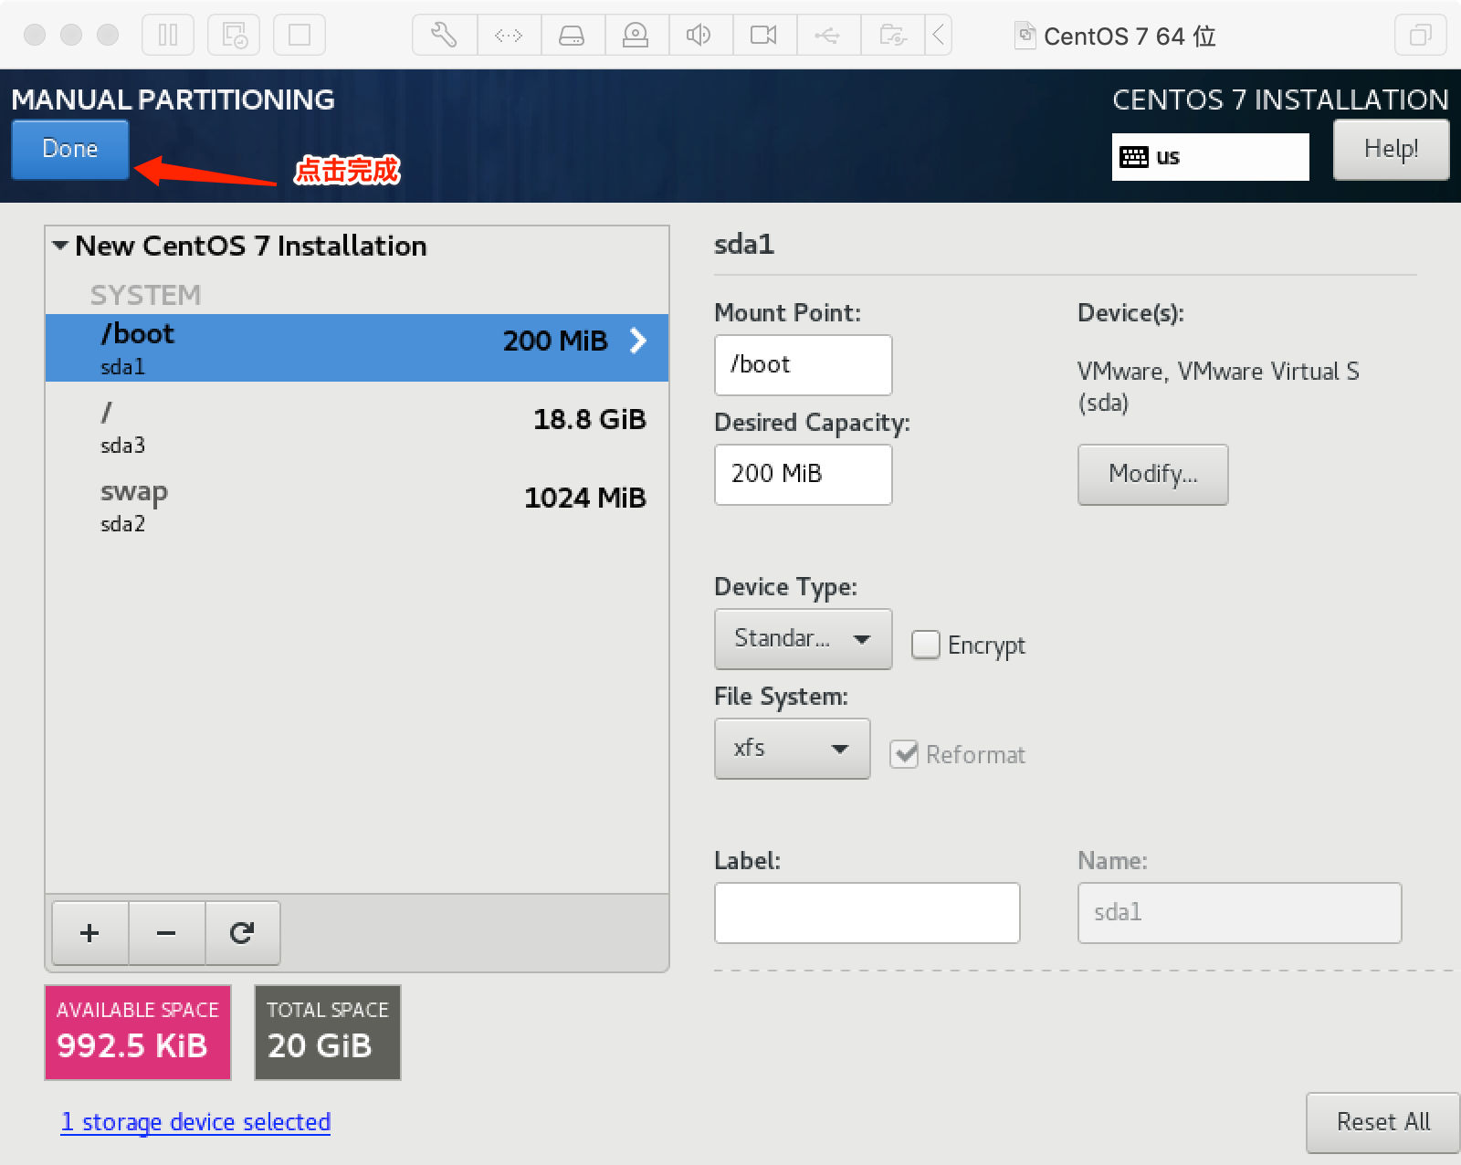This screenshot has height=1165, width=1461.
Task: Pause the virtual machine
Action: [168, 36]
